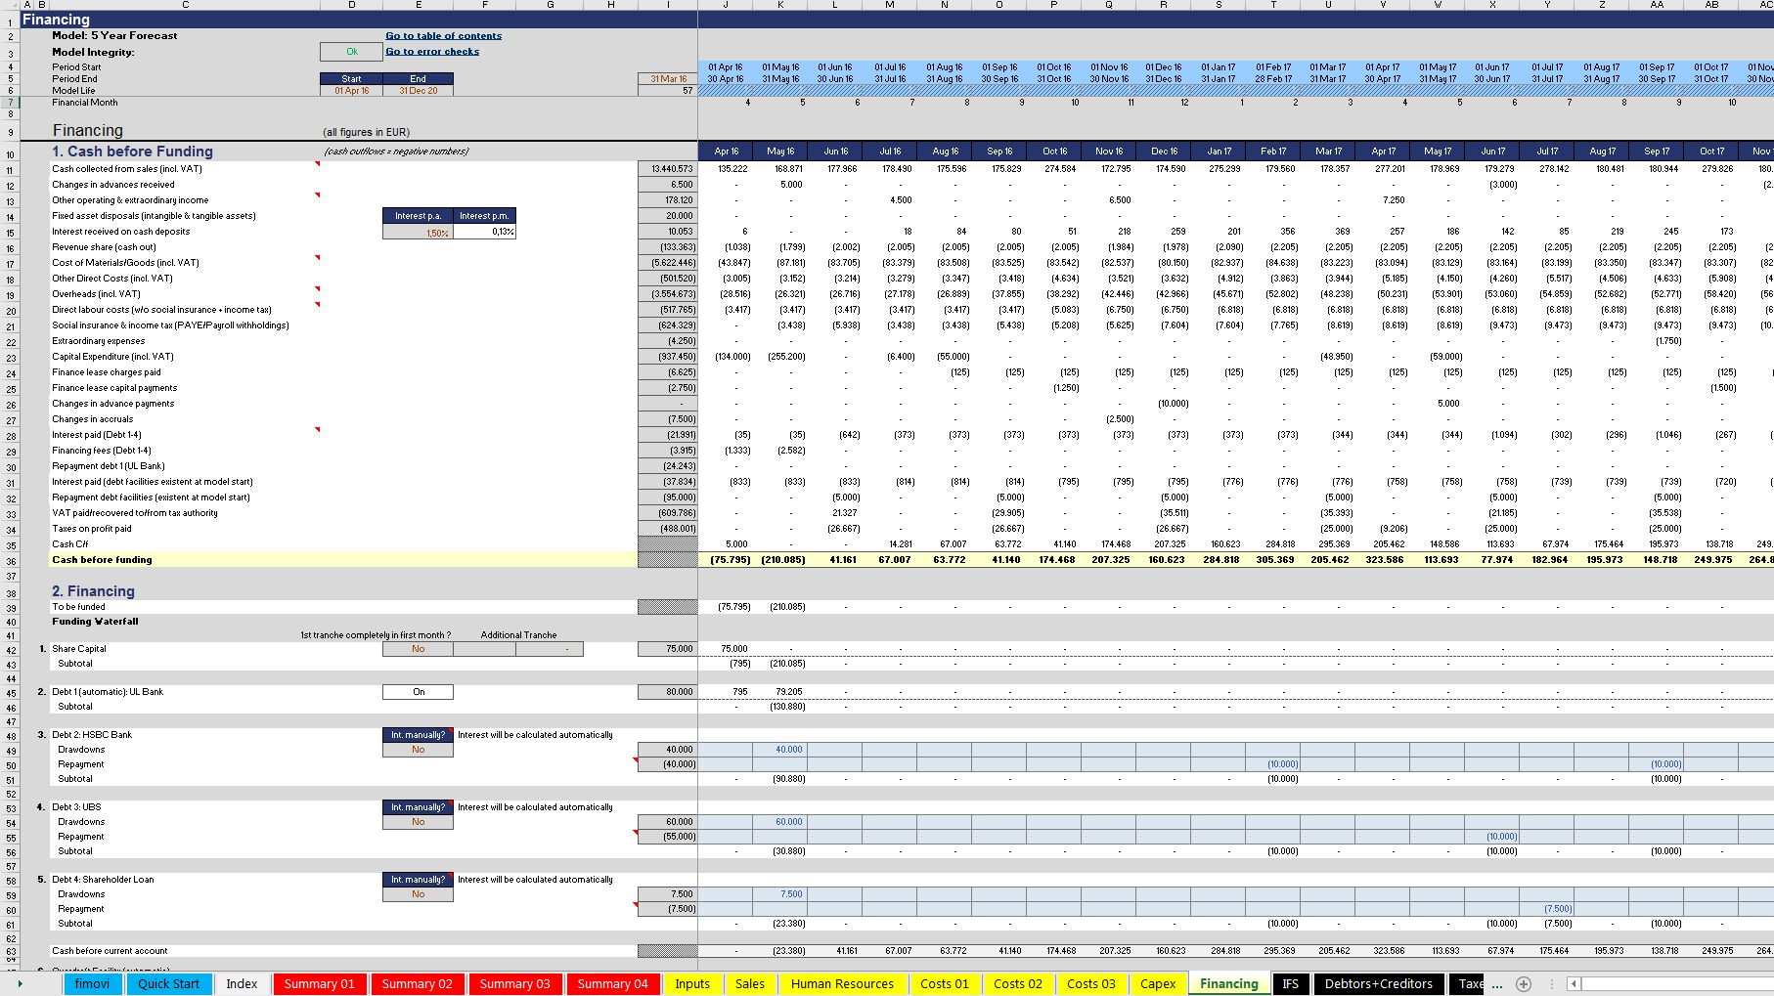Select the Interest p.a. 1,50% input cell
The image size is (1774, 996).
418,232
